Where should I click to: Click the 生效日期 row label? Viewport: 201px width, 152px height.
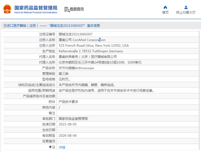coord(49,130)
